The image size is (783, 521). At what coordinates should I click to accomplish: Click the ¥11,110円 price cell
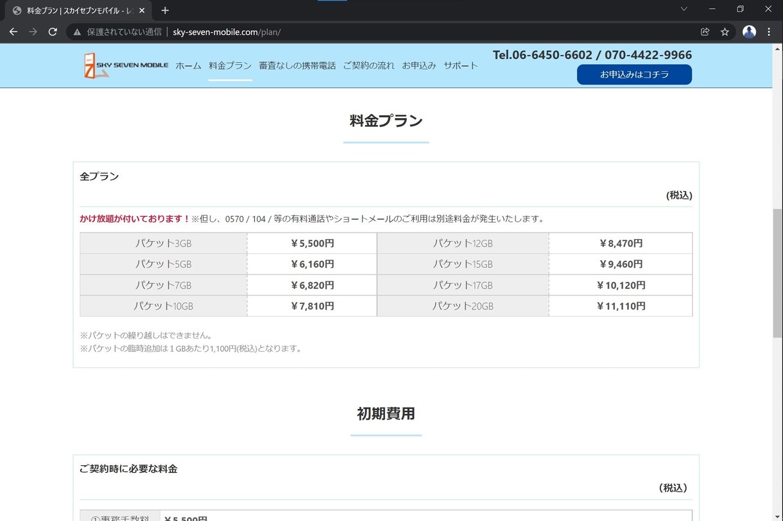[621, 306]
